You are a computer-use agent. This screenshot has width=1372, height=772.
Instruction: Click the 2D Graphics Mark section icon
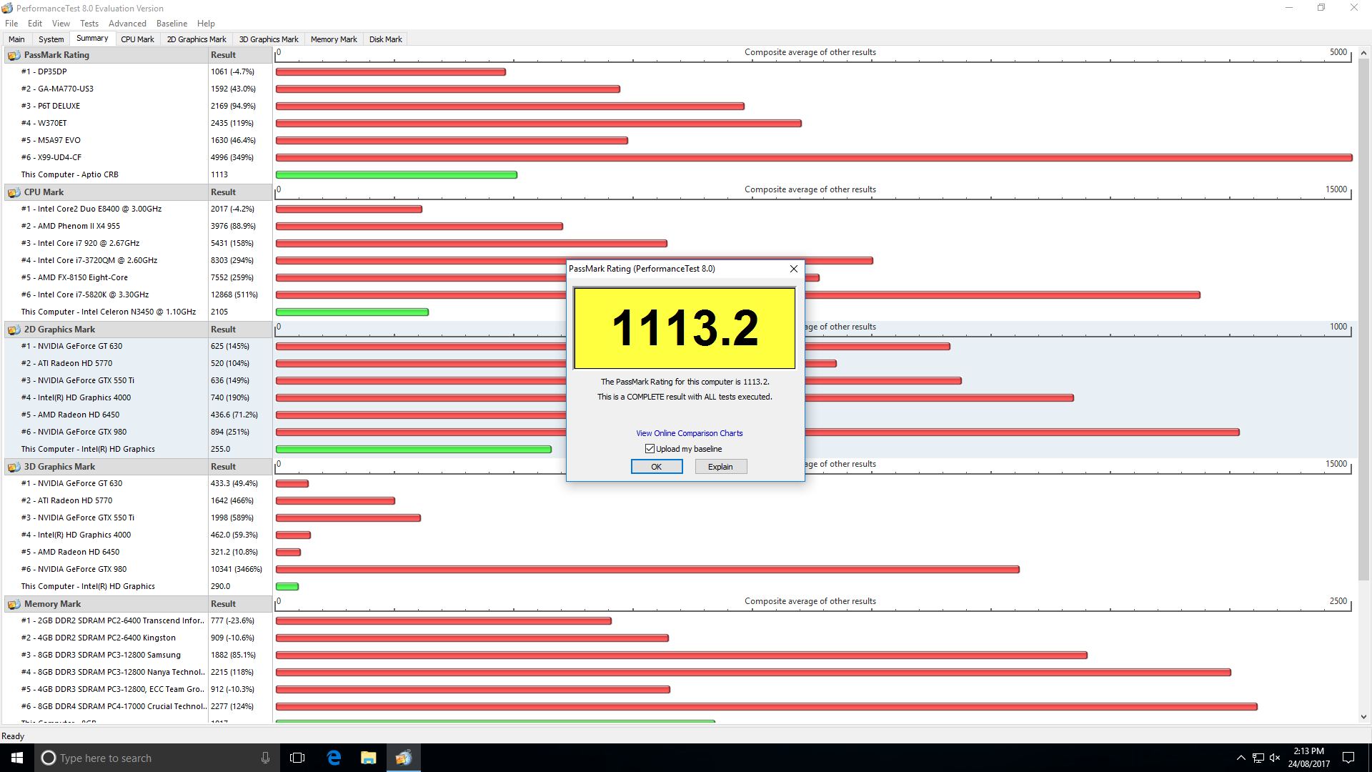coord(14,330)
